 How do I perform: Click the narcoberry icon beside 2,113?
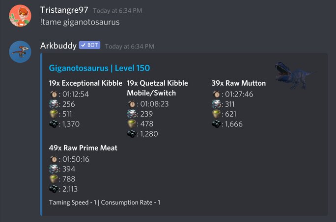click(54, 189)
